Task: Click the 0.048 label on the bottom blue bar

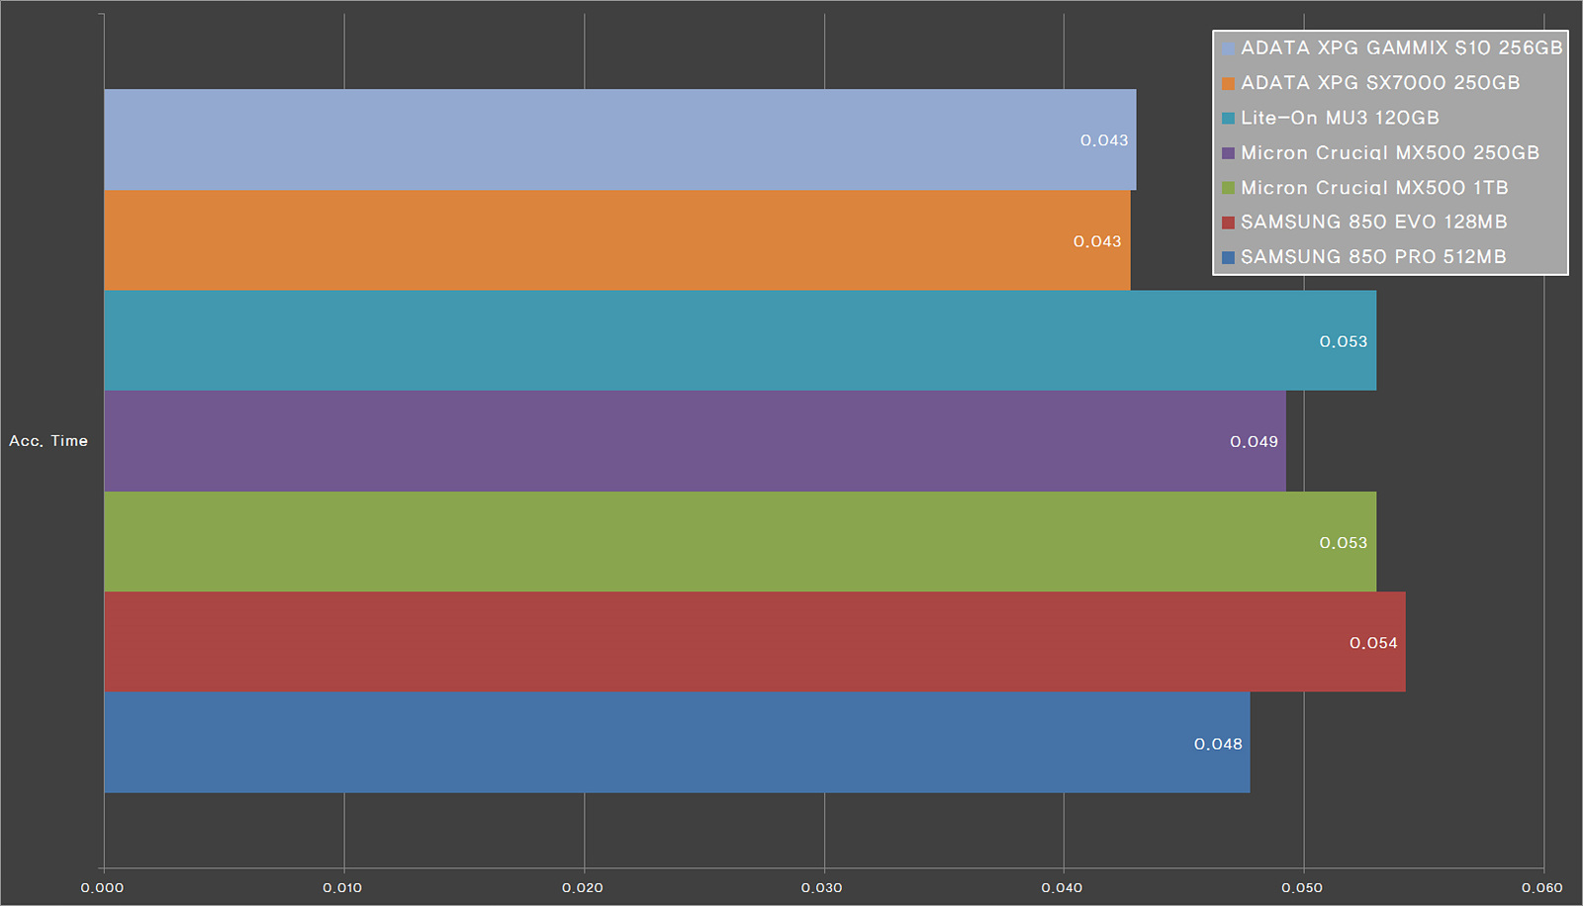Action: point(1219,743)
